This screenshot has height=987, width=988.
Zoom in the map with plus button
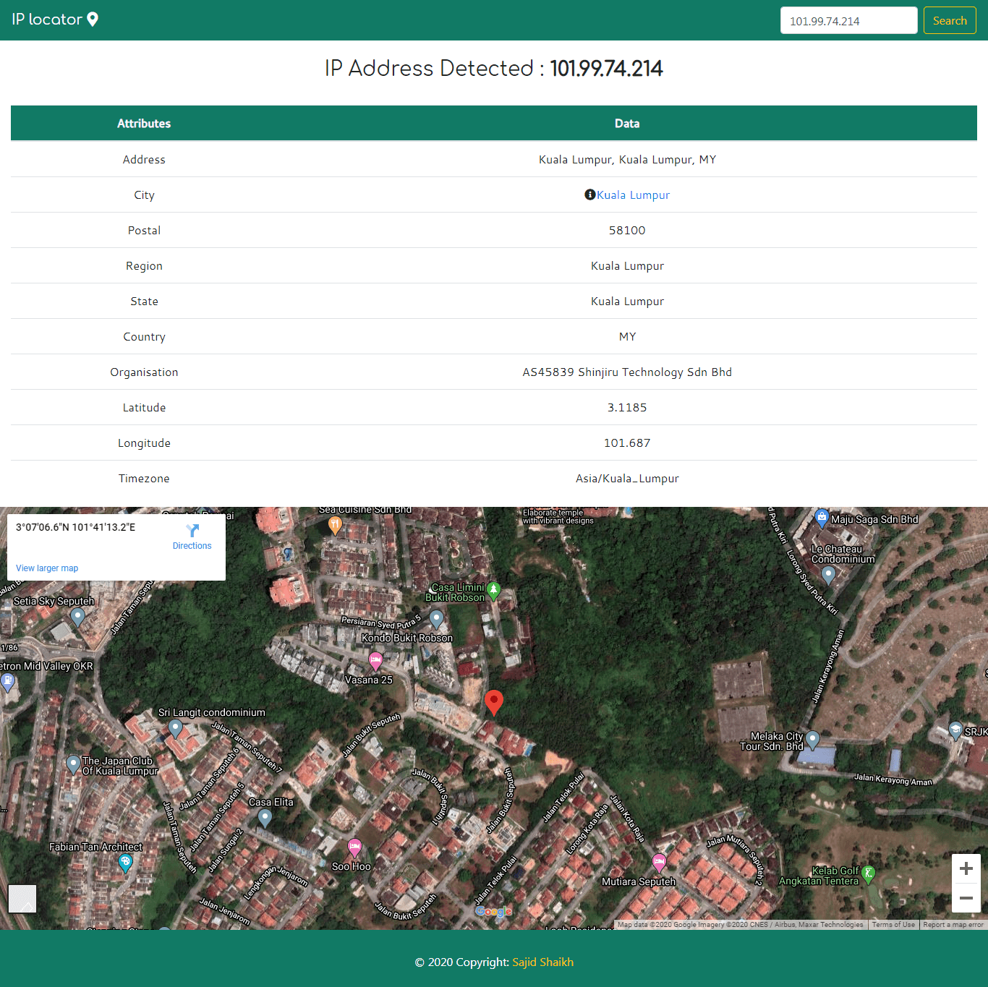pyautogui.click(x=966, y=868)
